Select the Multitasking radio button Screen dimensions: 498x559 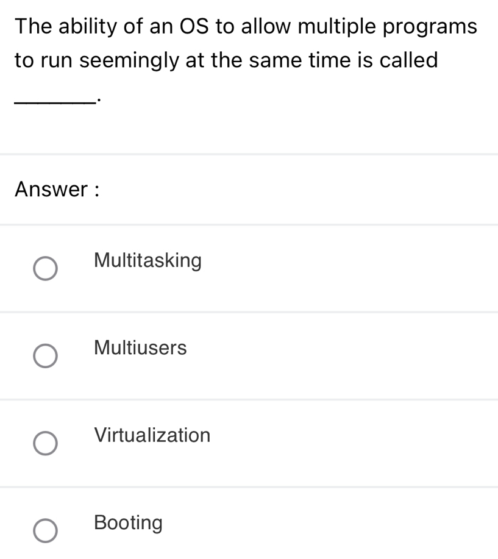(x=46, y=269)
